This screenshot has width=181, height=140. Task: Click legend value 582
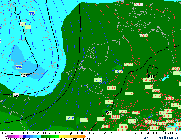[x=74, y=139]
